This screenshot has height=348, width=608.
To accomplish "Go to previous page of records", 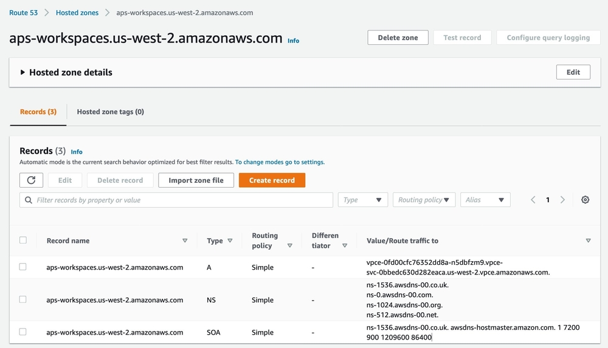I will pyautogui.click(x=533, y=200).
